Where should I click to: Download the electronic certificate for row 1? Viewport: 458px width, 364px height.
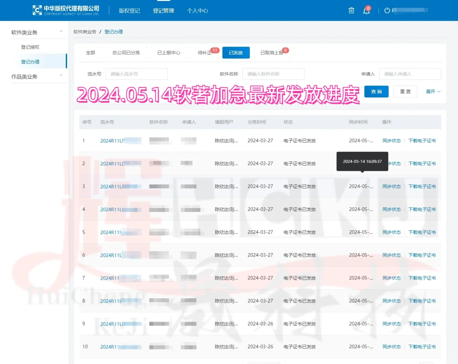tap(422, 141)
